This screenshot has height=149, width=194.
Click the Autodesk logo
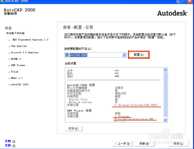(172, 13)
